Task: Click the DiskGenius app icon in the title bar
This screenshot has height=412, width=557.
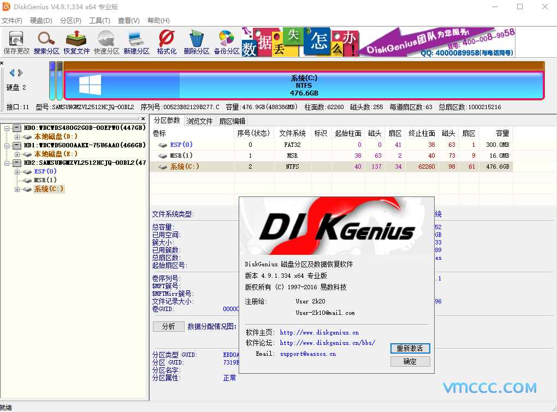Action: click(x=6, y=7)
